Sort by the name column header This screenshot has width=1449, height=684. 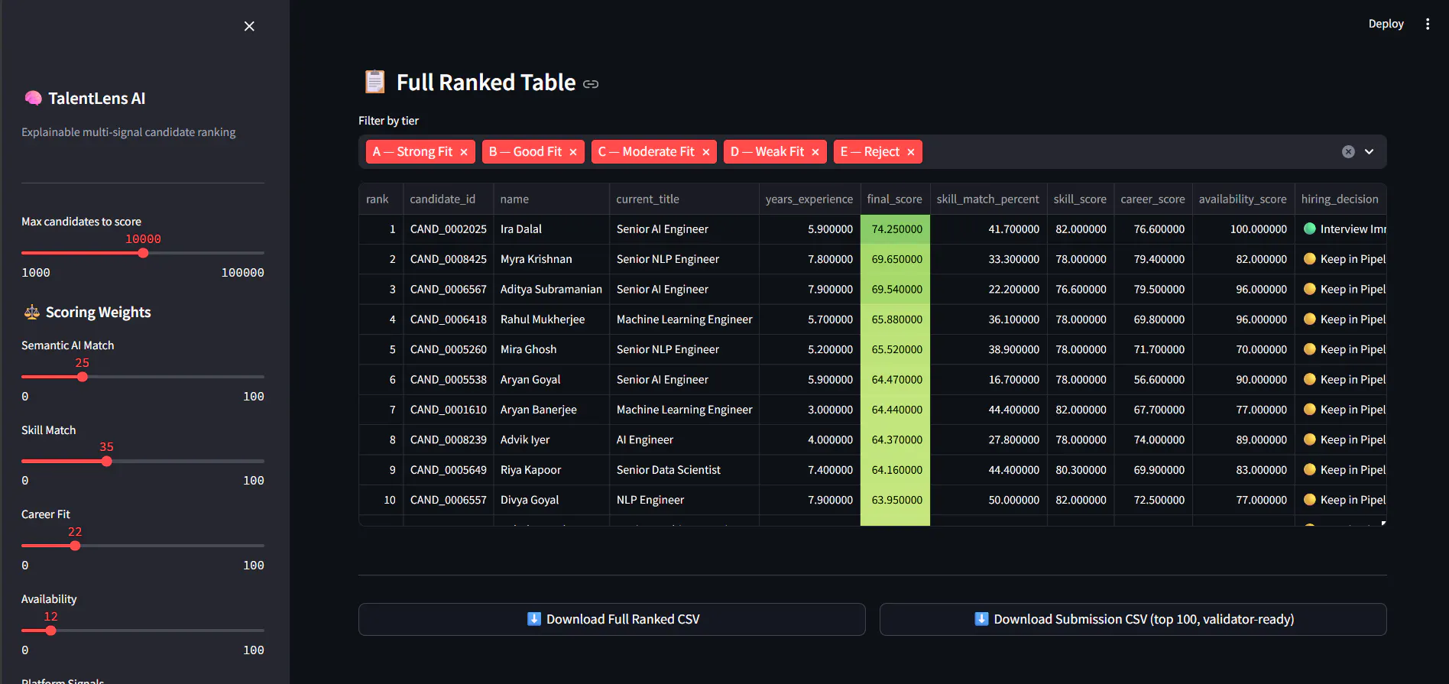551,199
